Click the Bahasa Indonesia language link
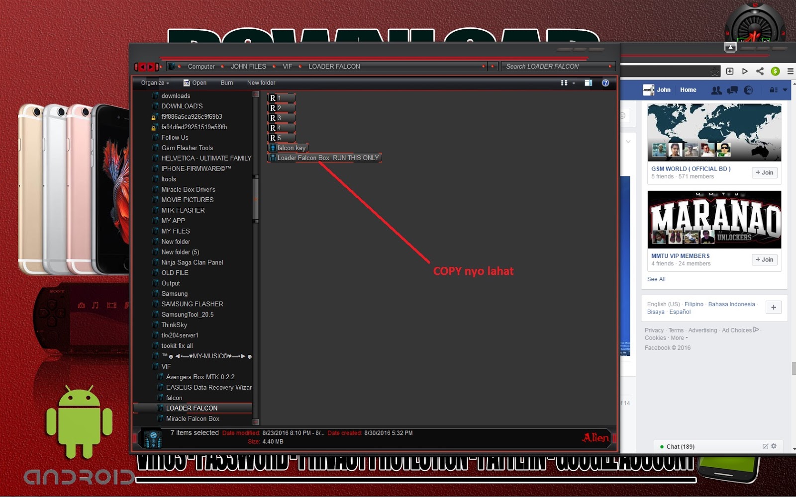 731,304
